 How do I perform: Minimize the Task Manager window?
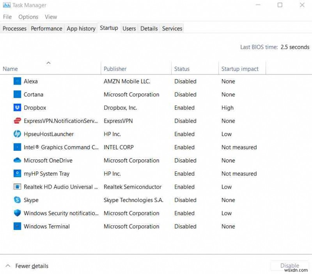(258, 5)
